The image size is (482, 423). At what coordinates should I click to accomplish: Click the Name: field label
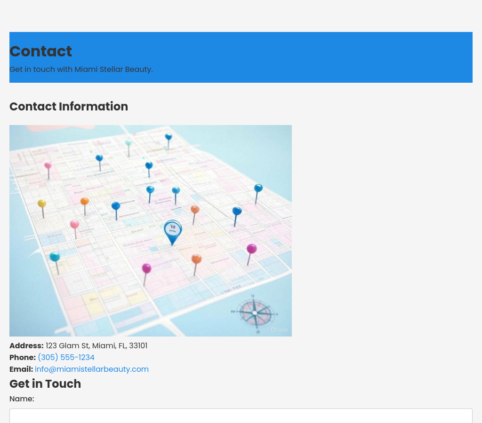pyautogui.click(x=22, y=399)
